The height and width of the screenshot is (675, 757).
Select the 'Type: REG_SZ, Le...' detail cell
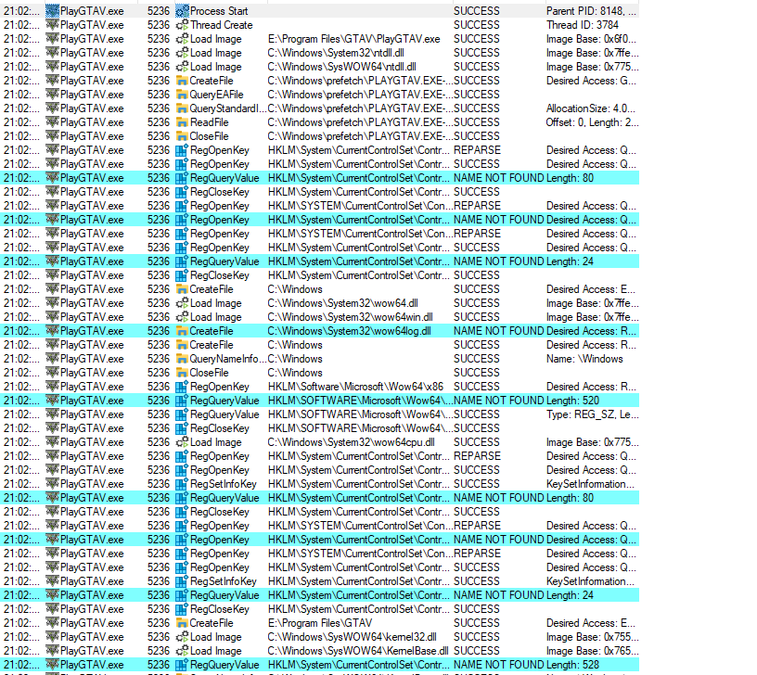coord(593,414)
